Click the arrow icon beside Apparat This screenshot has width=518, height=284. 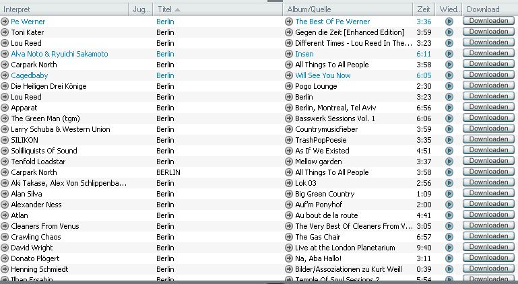point(5,108)
